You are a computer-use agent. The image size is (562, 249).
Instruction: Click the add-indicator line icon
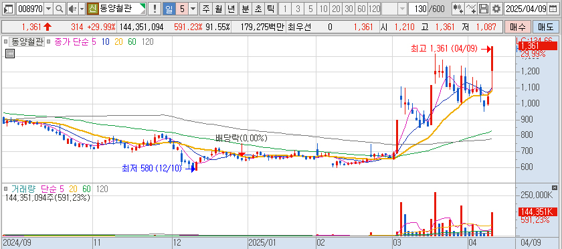(x=471, y=9)
